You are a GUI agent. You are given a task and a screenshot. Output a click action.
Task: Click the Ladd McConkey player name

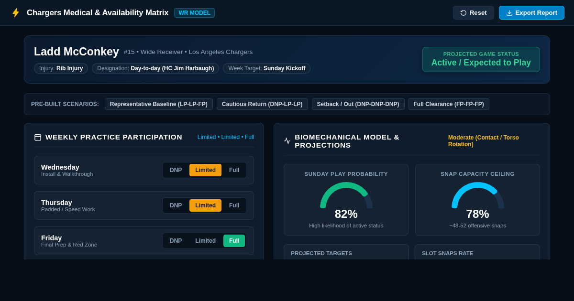tap(77, 52)
